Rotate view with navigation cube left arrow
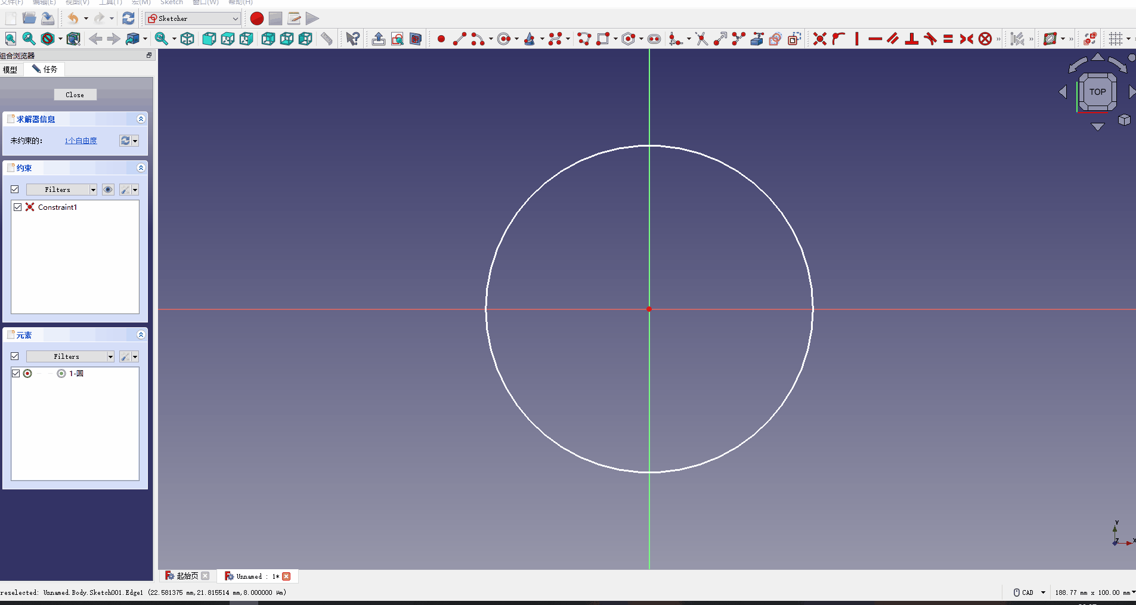 point(1063,92)
